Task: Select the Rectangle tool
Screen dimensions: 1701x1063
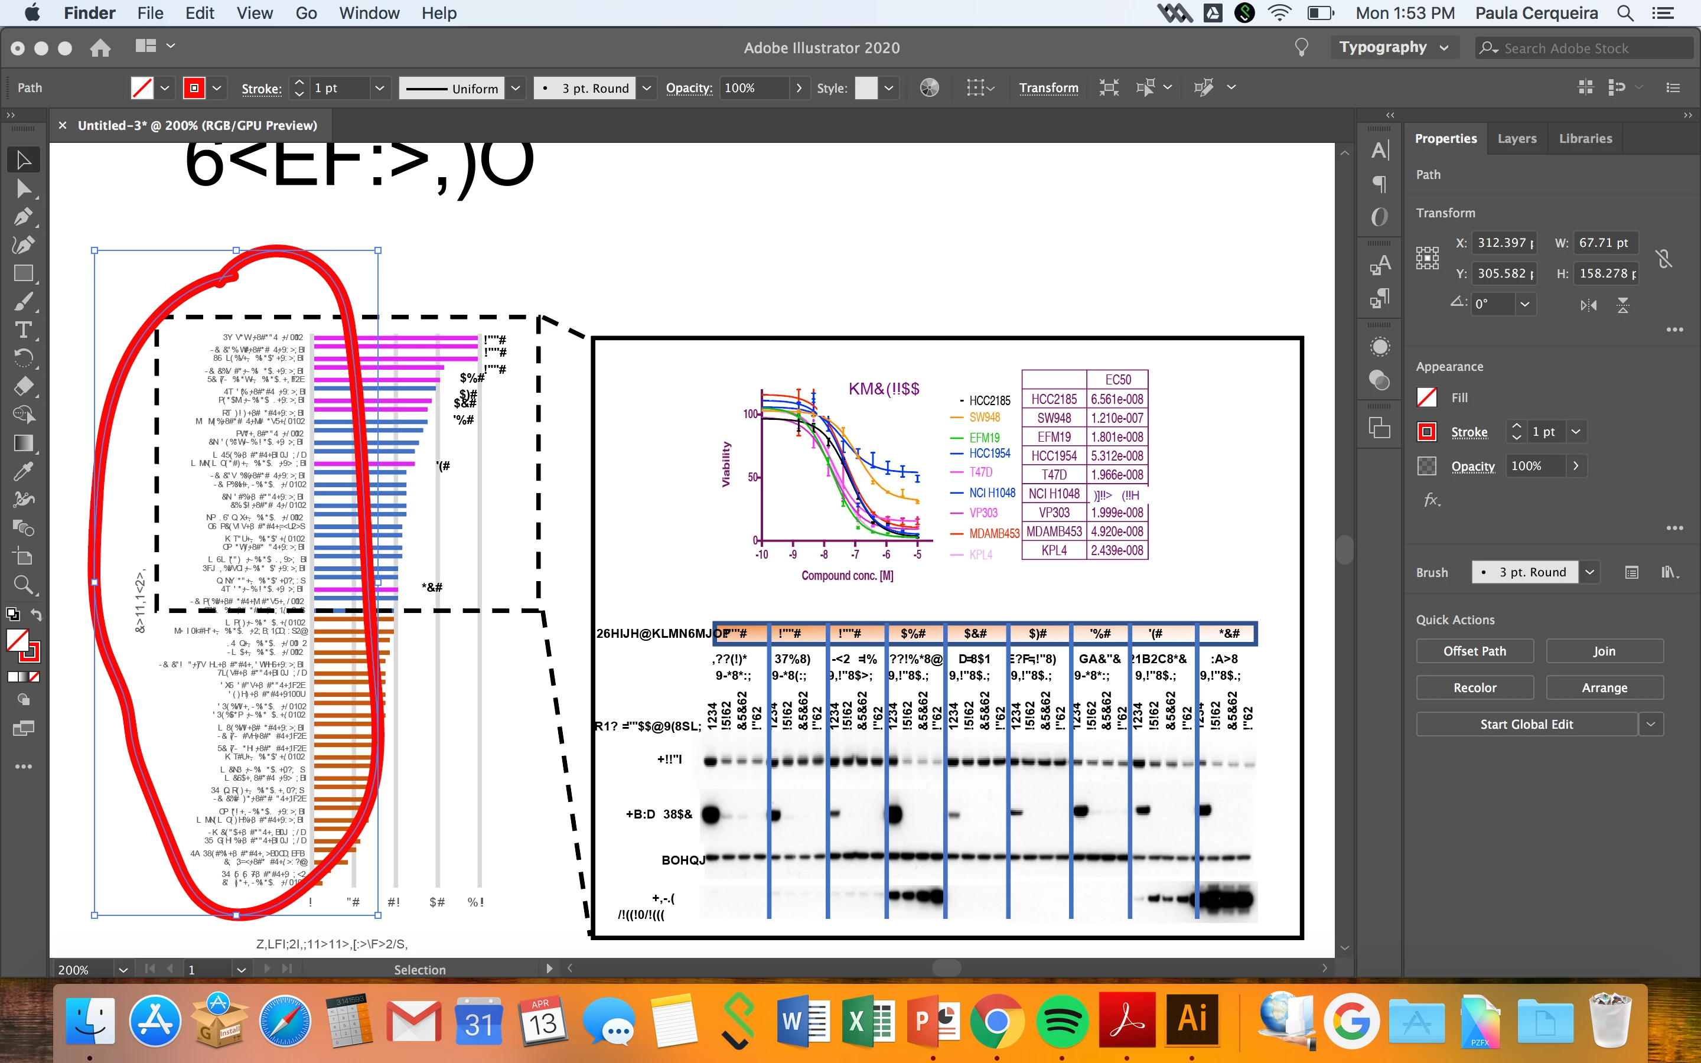Action: point(23,273)
